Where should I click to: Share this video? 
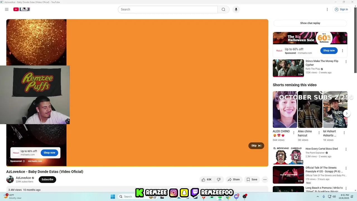pos(233,180)
